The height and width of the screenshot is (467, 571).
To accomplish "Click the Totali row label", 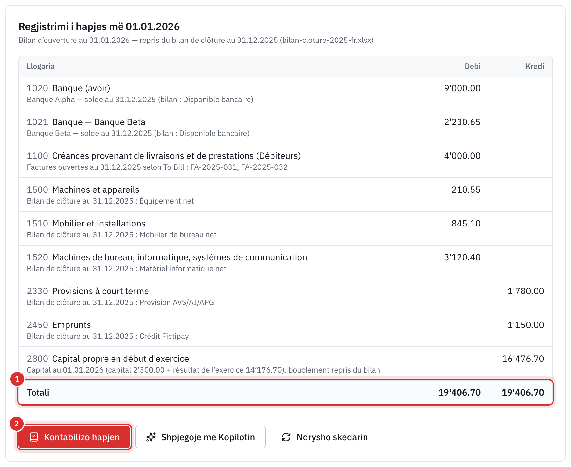I will (38, 393).
